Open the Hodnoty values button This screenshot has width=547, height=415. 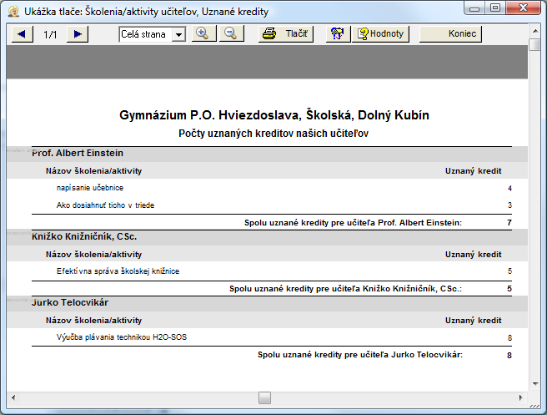[x=380, y=34]
